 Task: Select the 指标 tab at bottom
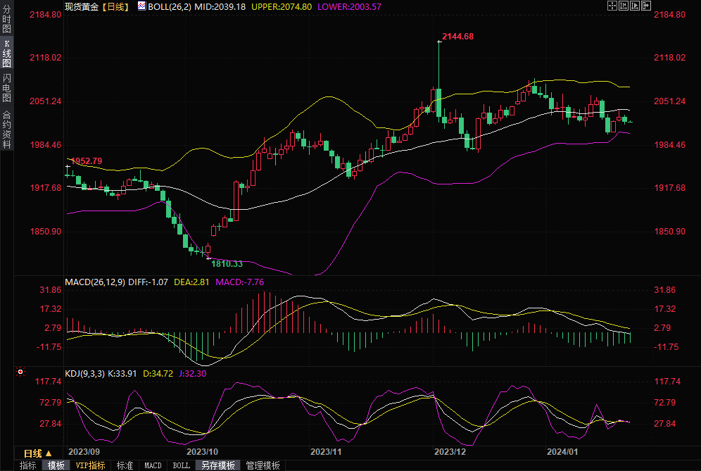coord(27,465)
